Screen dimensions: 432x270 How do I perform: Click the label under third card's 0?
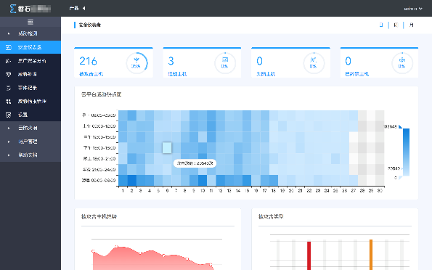tap(266, 74)
